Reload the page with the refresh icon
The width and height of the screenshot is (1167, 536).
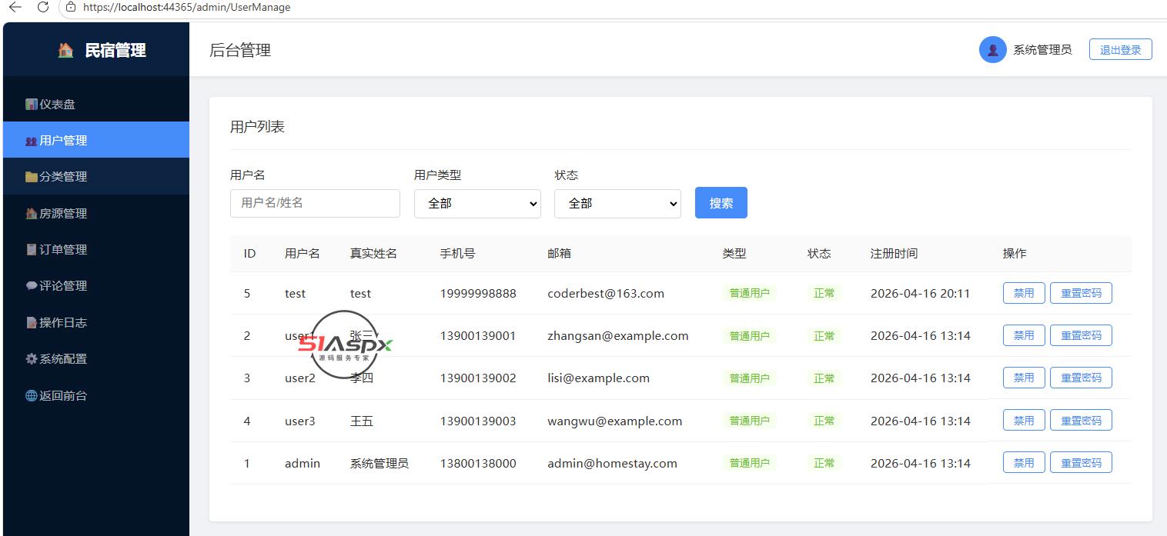pyautogui.click(x=43, y=7)
